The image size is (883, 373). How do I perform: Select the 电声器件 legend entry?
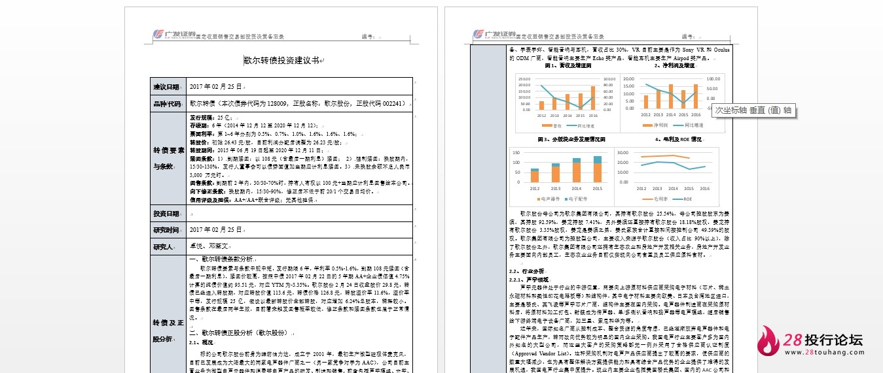[548, 199]
